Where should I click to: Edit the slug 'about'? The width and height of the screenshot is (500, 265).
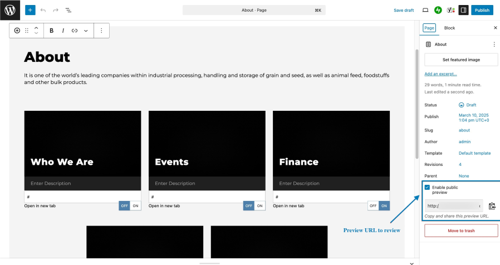coord(464,130)
